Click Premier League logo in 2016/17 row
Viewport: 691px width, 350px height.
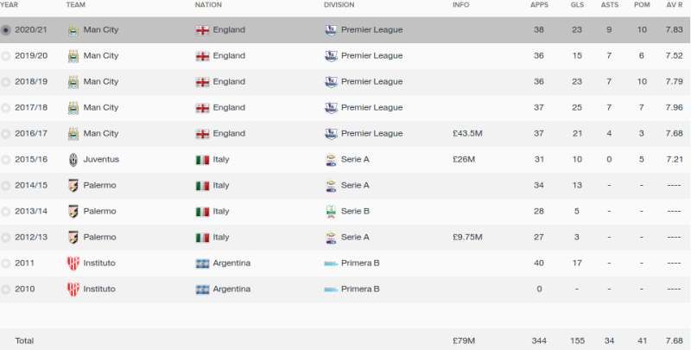[x=331, y=134]
